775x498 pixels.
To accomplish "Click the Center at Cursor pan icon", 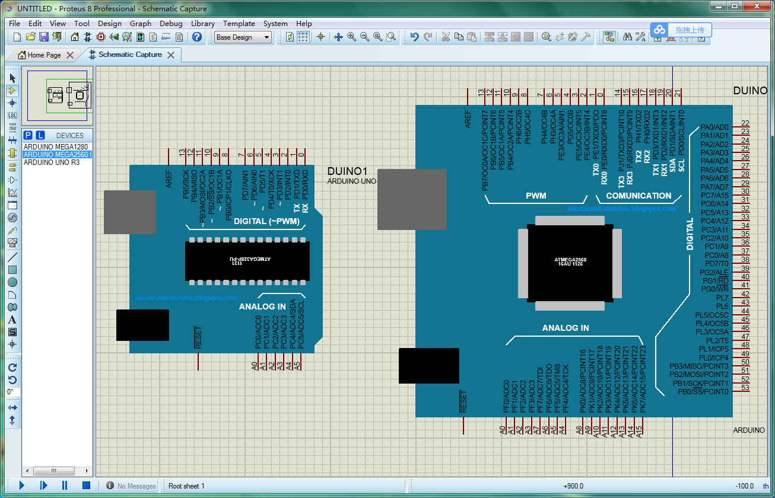I will tap(339, 37).
